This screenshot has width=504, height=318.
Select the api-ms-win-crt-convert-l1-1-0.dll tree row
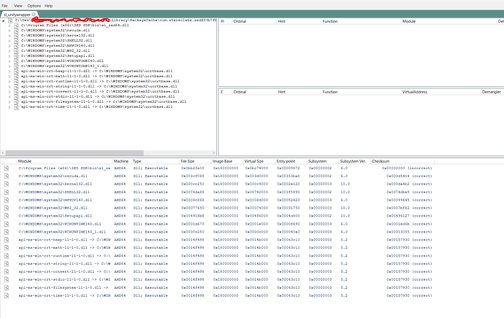point(100,91)
